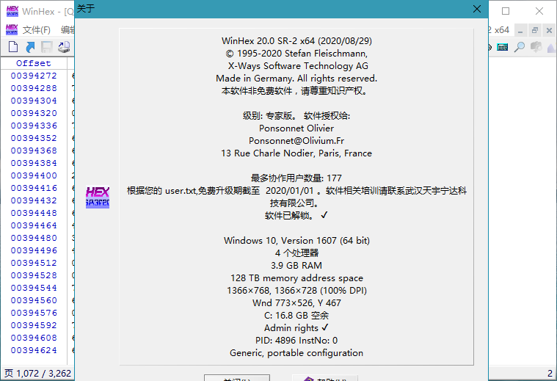Restore down the inner document window

[535, 30]
